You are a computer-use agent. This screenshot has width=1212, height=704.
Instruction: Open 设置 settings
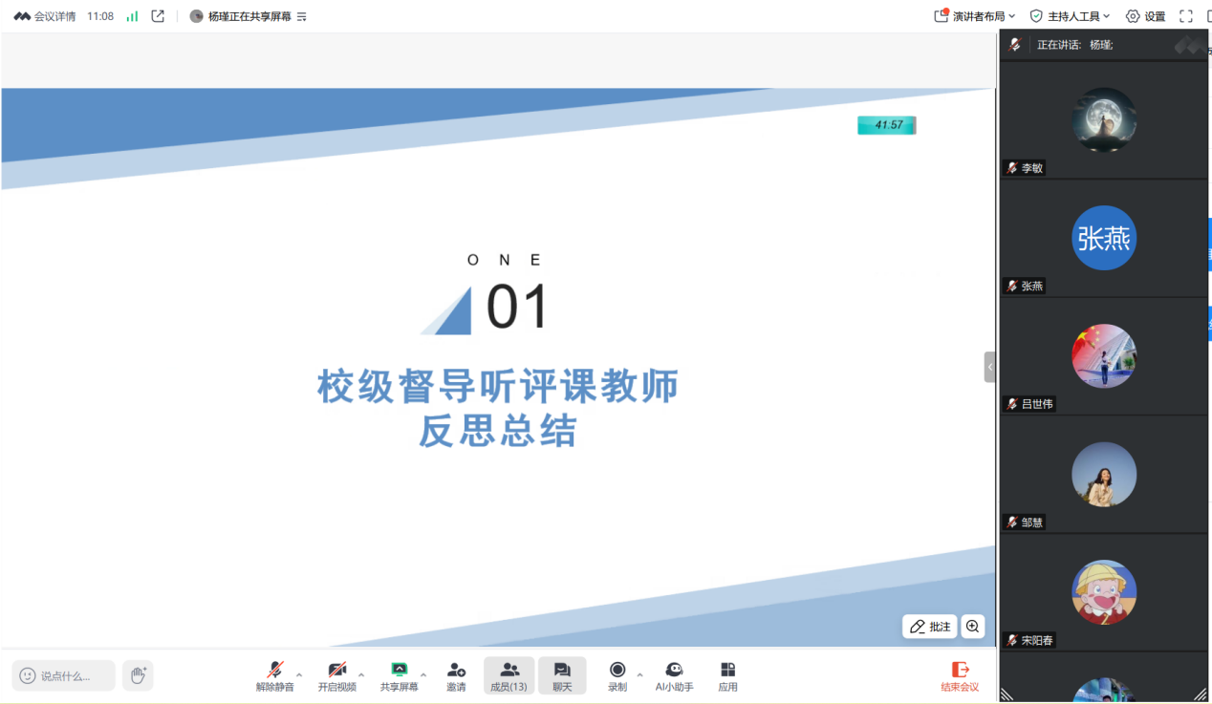pos(1145,16)
